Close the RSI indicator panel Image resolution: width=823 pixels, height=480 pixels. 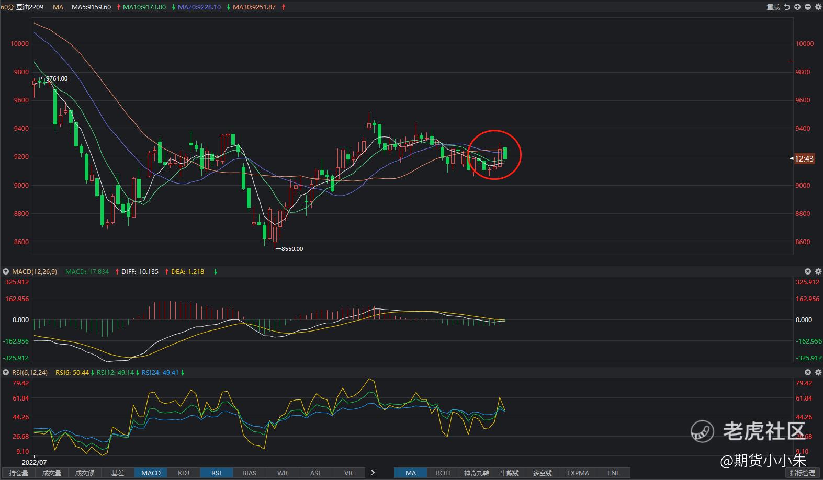[808, 372]
